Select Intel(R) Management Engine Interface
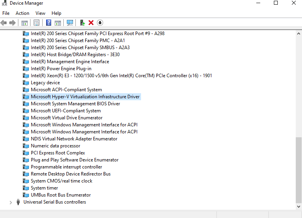Image resolution: width=302 pixels, height=218 pixels. pyautogui.click(x=70, y=62)
